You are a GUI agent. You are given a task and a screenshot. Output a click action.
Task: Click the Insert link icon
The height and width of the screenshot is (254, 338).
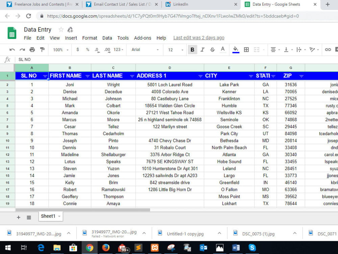328,50
